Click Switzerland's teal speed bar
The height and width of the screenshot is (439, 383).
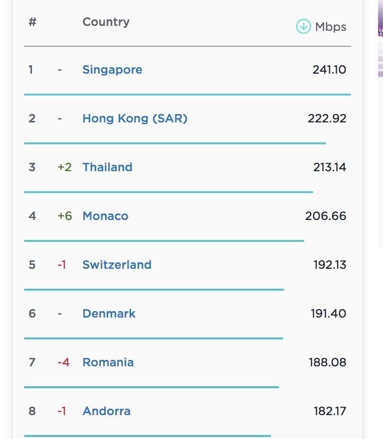pos(154,289)
